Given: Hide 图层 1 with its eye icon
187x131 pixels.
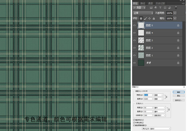Looking at the screenshot, I should (x=134, y=55).
